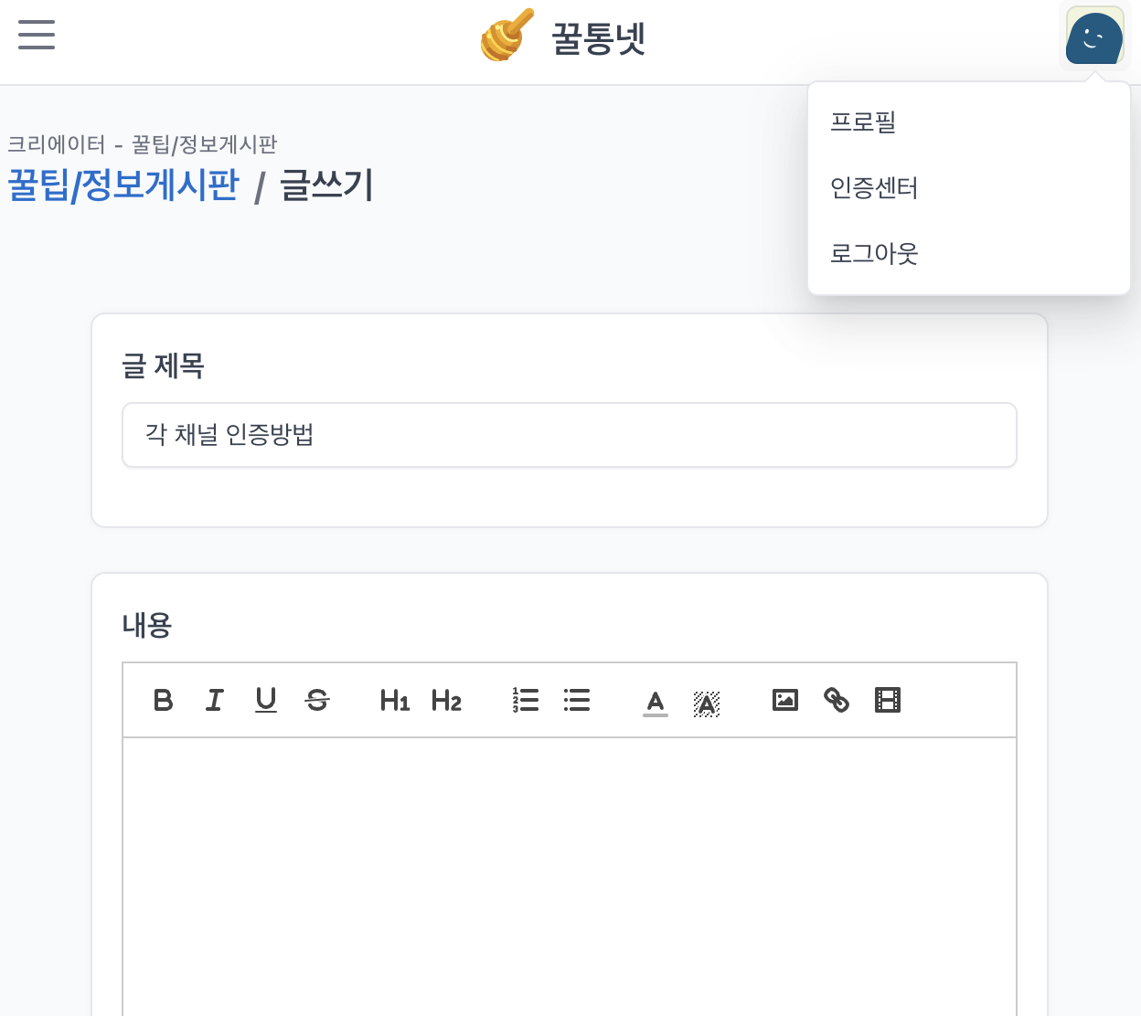
Task: Open the text background color picker
Action: click(x=707, y=702)
